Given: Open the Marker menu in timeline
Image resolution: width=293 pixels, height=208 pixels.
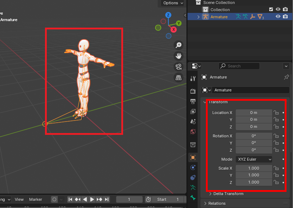Looking at the screenshot, I should click(36, 199).
